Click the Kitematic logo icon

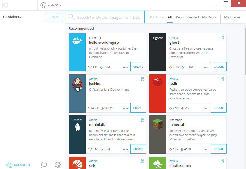pyautogui.click(x=5, y=5)
